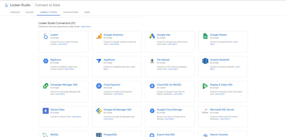Open Learn More link in Extract Data card
286x137 pixels.
[x=76, y=117]
